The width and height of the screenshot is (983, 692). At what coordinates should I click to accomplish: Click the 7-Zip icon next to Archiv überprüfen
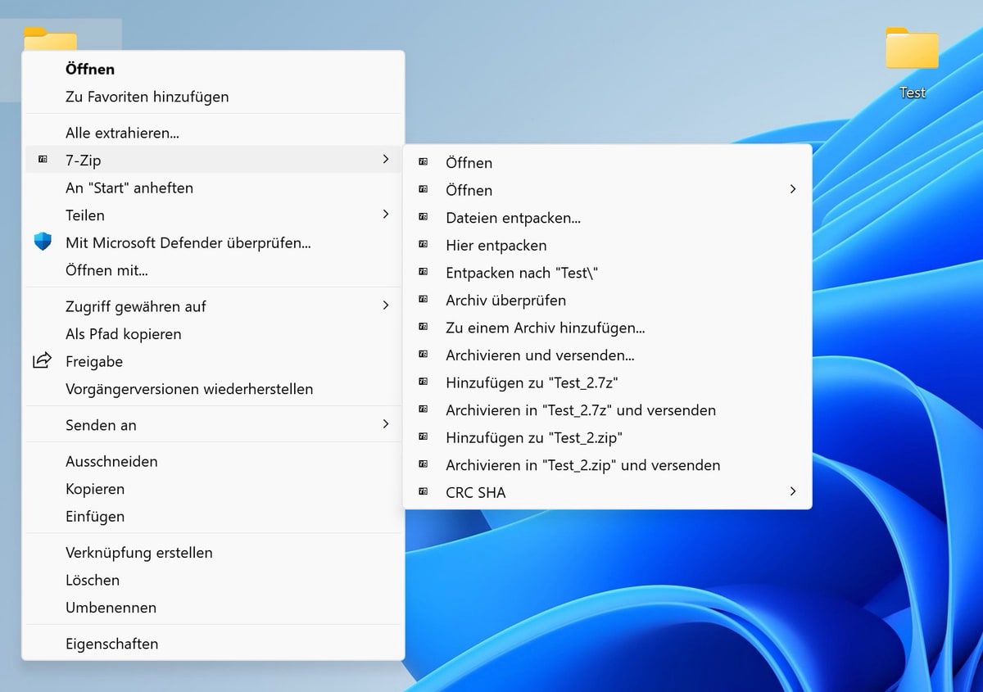coord(423,300)
